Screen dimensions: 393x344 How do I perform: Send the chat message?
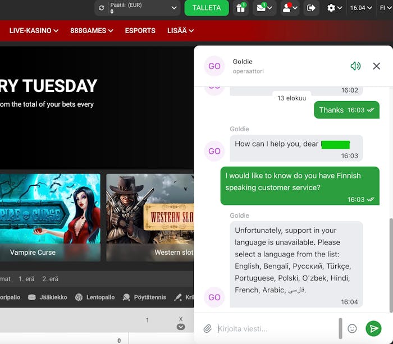(373, 328)
